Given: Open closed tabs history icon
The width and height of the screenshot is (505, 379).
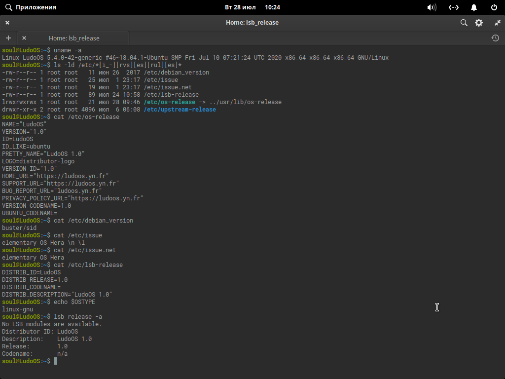Looking at the screenshot, I should pos(495,38).
